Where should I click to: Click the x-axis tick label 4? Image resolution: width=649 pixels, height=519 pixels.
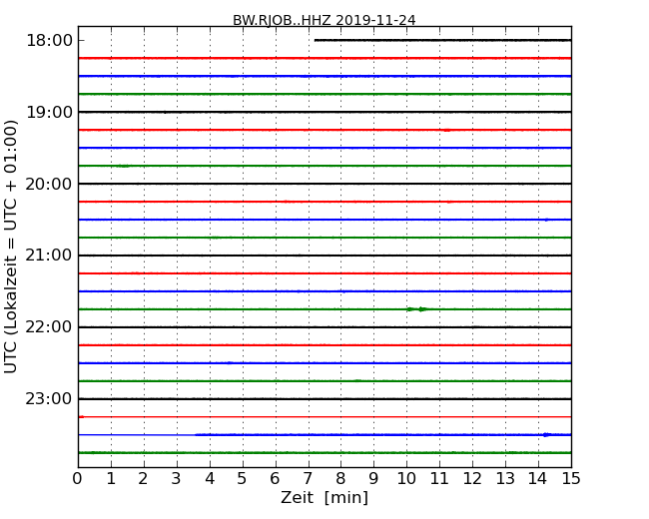[x=210, y=478]
